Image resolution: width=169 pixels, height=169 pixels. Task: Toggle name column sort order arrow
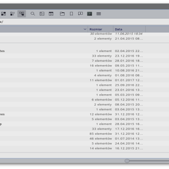tap(85, 29)
